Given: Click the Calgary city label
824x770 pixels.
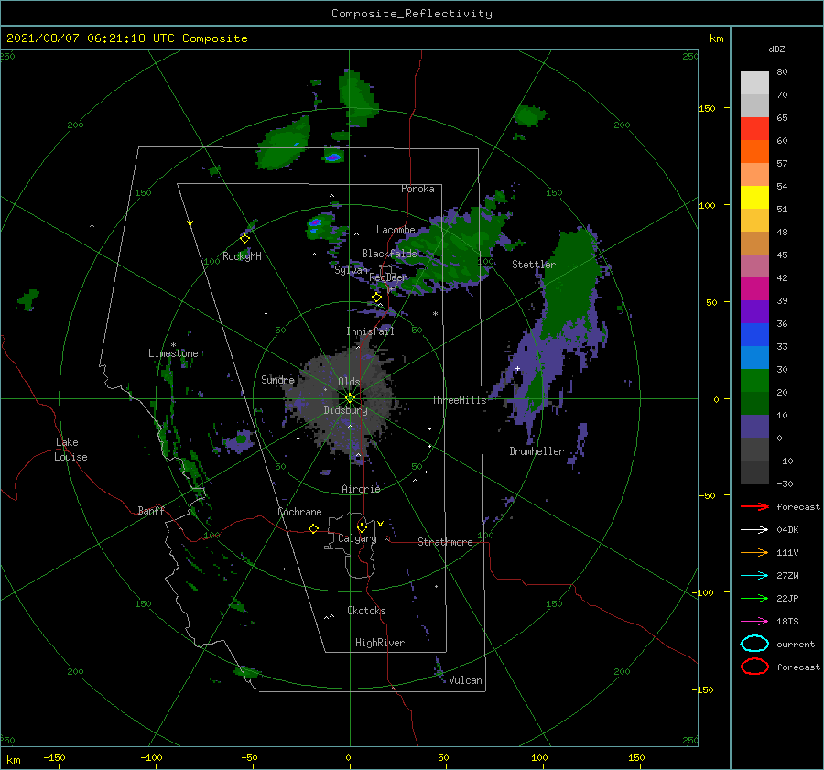Looking at the screenshot, I should pos(357,538).
